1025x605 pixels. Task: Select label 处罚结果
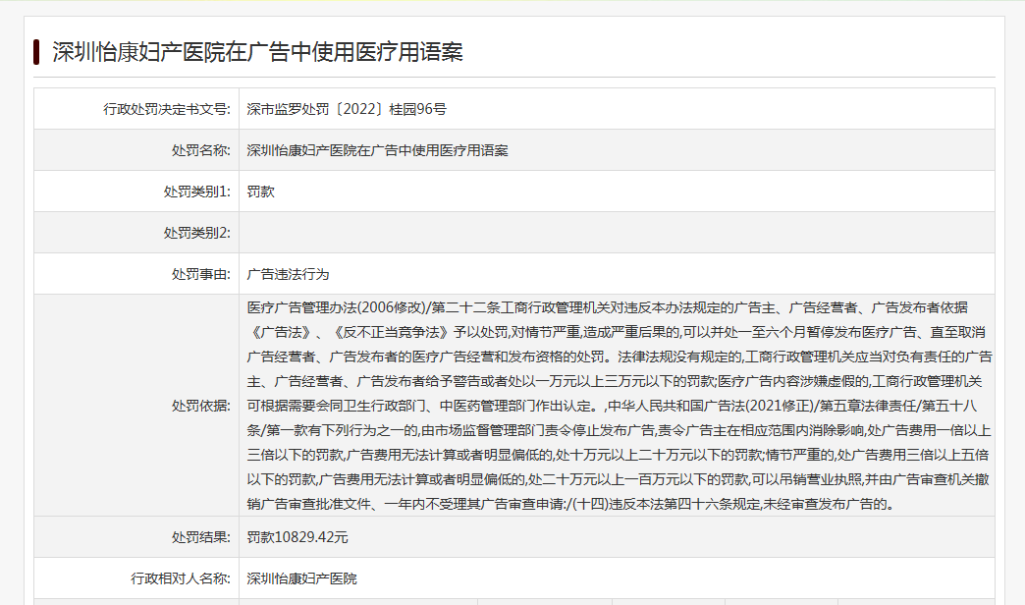(200, 537)
